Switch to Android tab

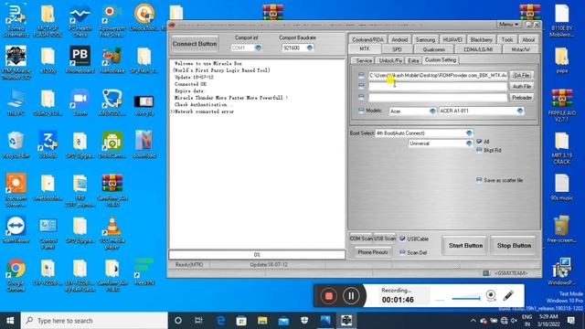coord(399,39)
